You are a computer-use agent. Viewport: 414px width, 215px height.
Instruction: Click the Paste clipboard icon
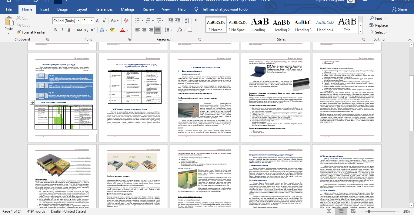click(9, 21)
